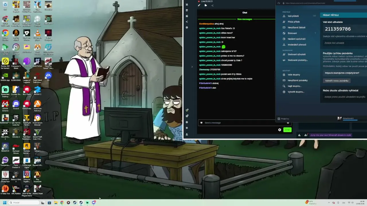Focus the Steam user name search field

(x=345, y=97)
